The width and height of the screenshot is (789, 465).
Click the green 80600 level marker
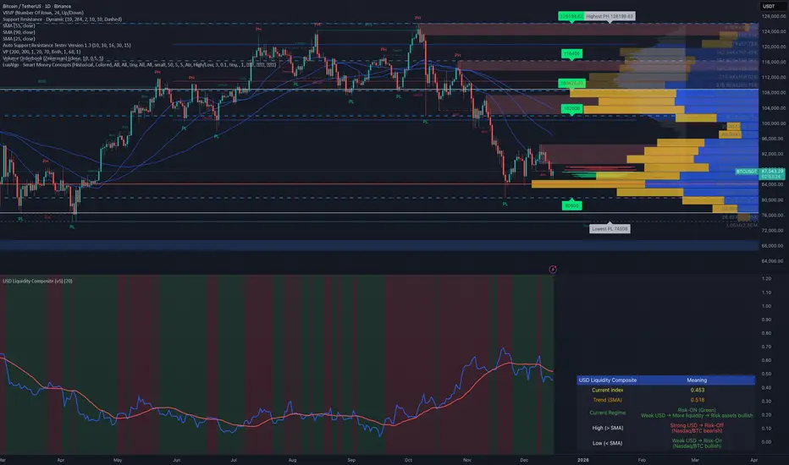click(x=571, y=205)
